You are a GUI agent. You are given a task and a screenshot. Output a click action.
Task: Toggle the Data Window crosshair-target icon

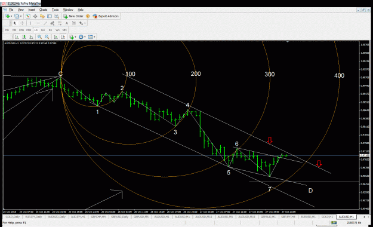[x=35, y=16]
